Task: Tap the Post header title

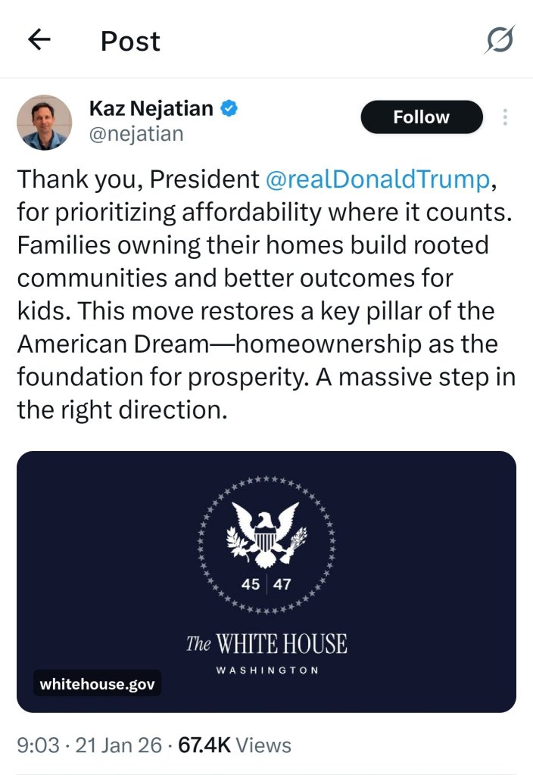Action: pyautogui.click(x=130, y=41)
